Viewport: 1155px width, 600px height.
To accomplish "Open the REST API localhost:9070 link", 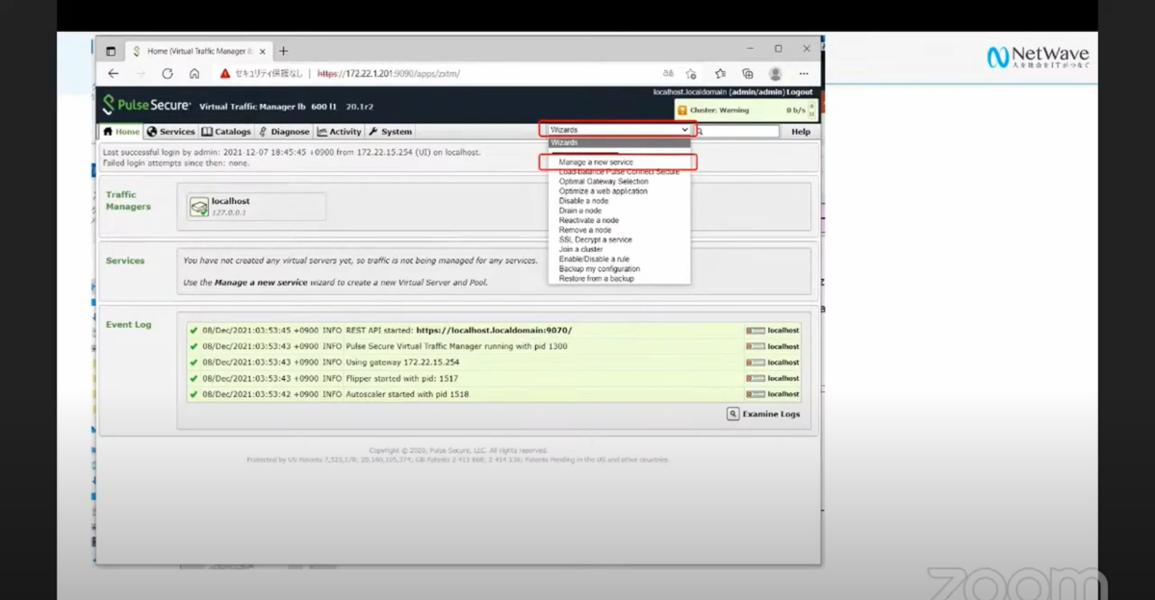I will (494, 330).
